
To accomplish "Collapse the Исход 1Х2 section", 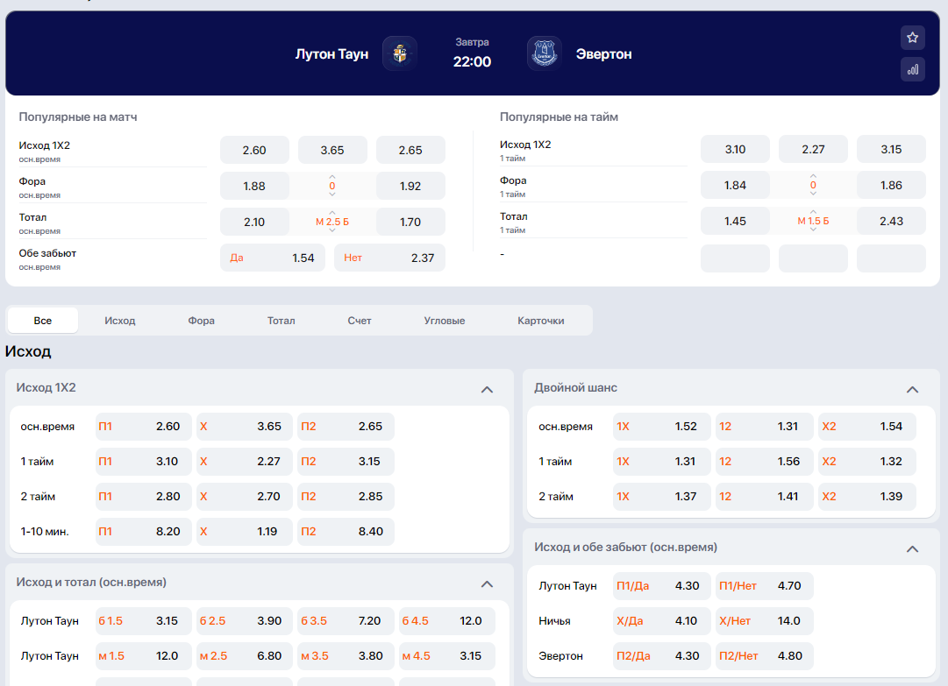I will [x=487, y=389].
